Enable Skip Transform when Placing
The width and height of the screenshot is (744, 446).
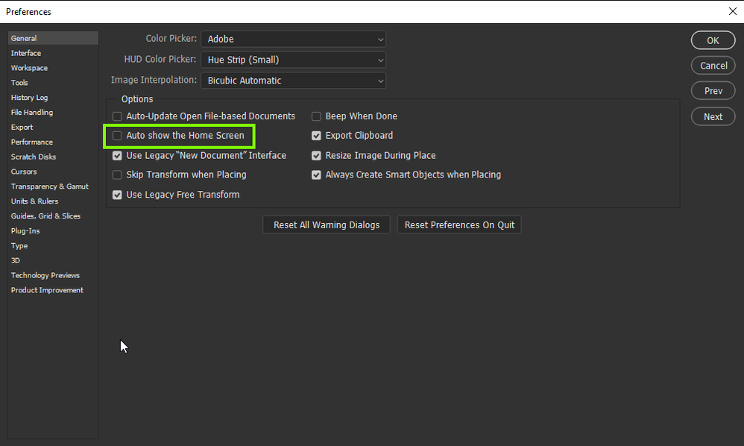[117, 175]
